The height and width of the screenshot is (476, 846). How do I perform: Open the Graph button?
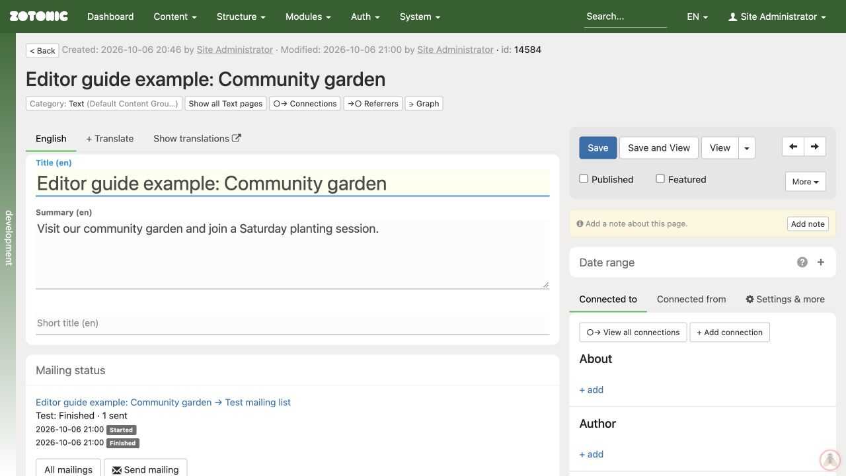pos(424,104)
